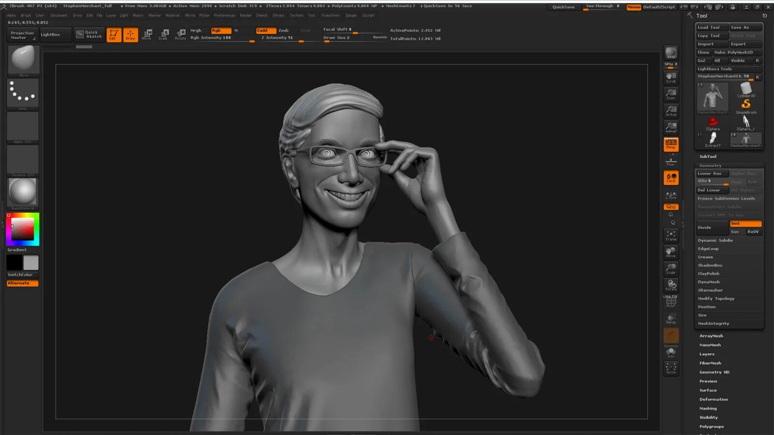Screen dimensions: 774x435
Task: Select the Cylinder3D tool
Action: 746,90
